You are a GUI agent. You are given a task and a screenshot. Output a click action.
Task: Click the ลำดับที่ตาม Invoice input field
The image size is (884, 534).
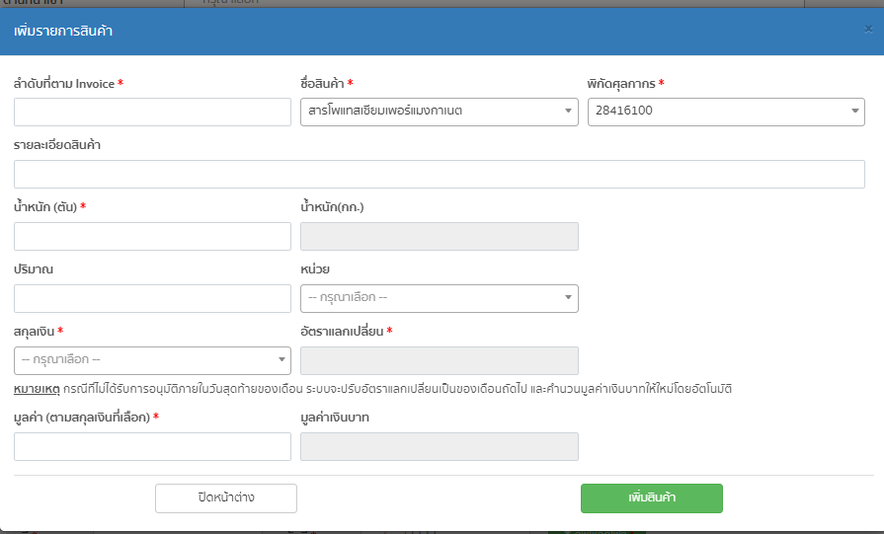(152, 113)
